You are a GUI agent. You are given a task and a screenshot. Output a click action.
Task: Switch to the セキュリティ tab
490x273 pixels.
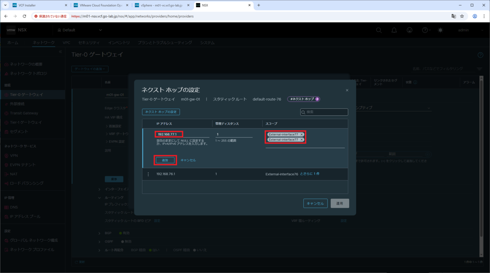pyautogui.click(x=89, y=43)
